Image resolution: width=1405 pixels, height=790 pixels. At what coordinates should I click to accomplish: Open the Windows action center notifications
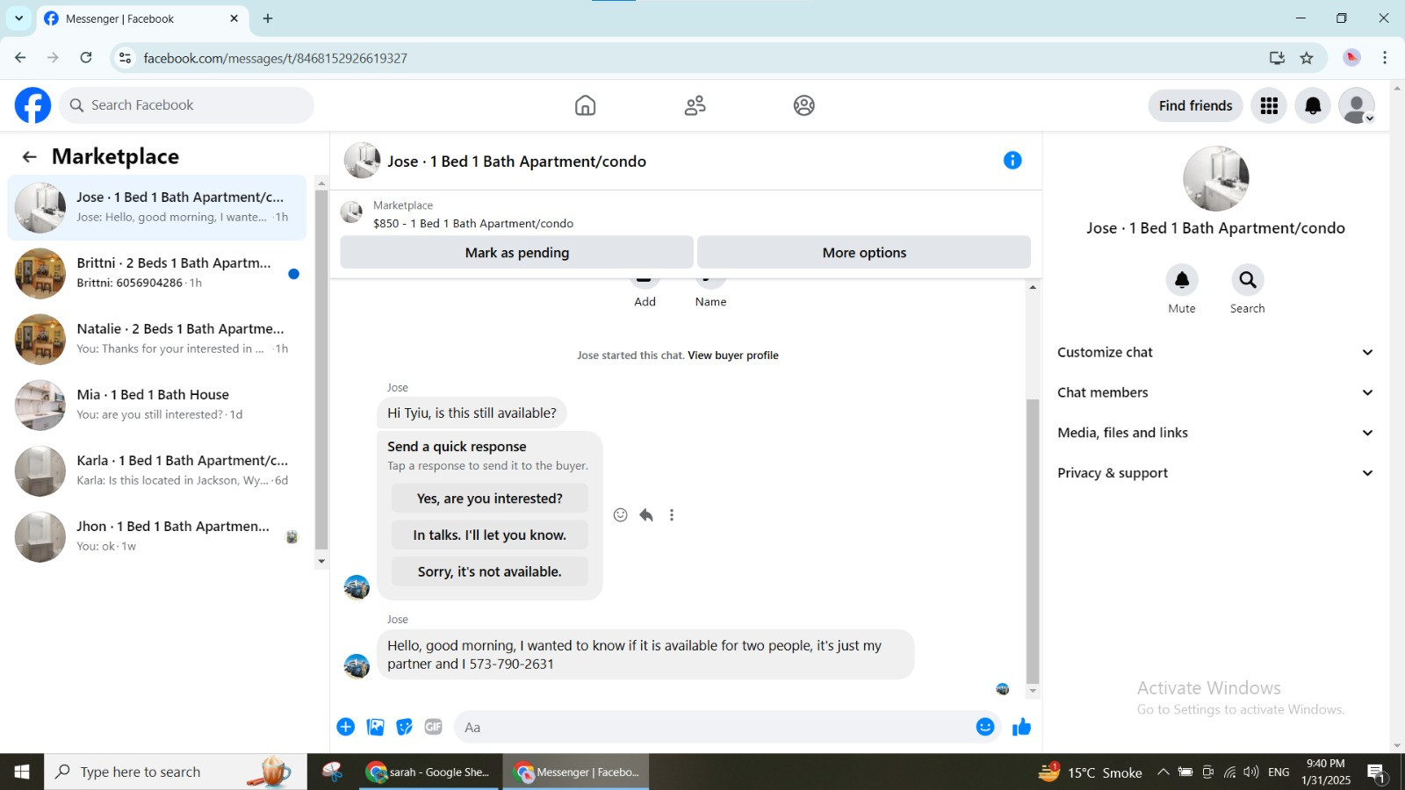coord(1375,772)
